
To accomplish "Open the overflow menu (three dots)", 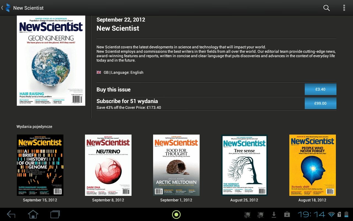I will pyautogui.click(x=344, y=8).
